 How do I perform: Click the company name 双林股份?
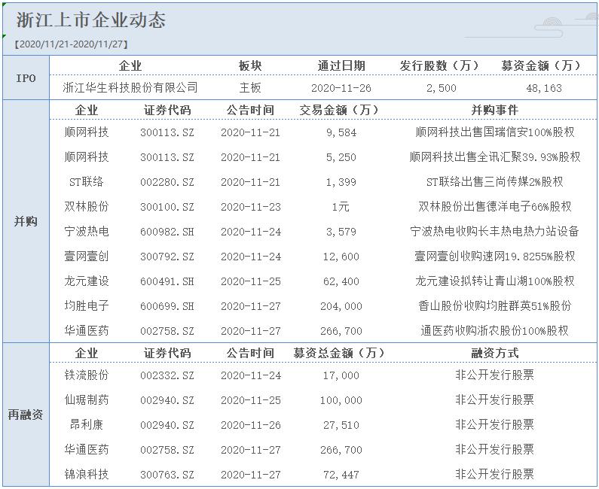click(x=87, y=206)
